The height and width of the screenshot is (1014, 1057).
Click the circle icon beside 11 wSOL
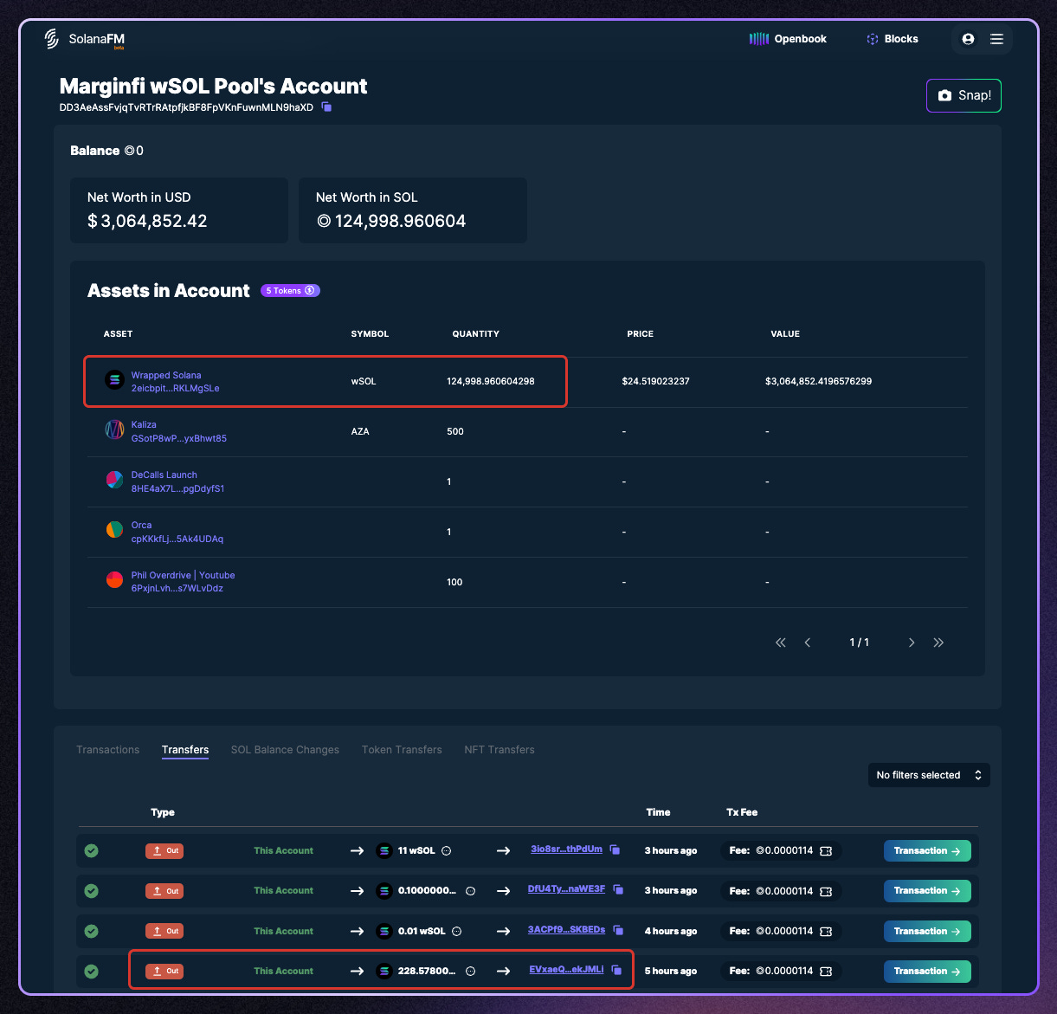(447, 851)
